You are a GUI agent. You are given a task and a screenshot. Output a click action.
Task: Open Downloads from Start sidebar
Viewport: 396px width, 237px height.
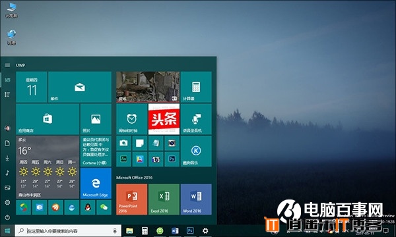coord(7,158)
